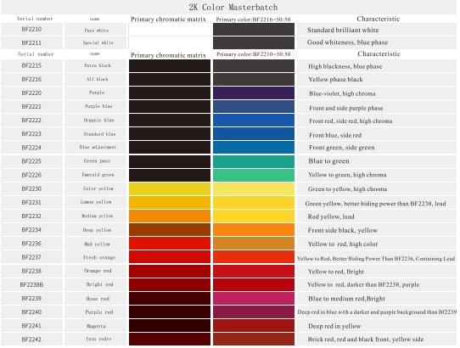Click the BF2215 serial number cell
This screenshot has height=348, width=460.
[x=31, y=65]
